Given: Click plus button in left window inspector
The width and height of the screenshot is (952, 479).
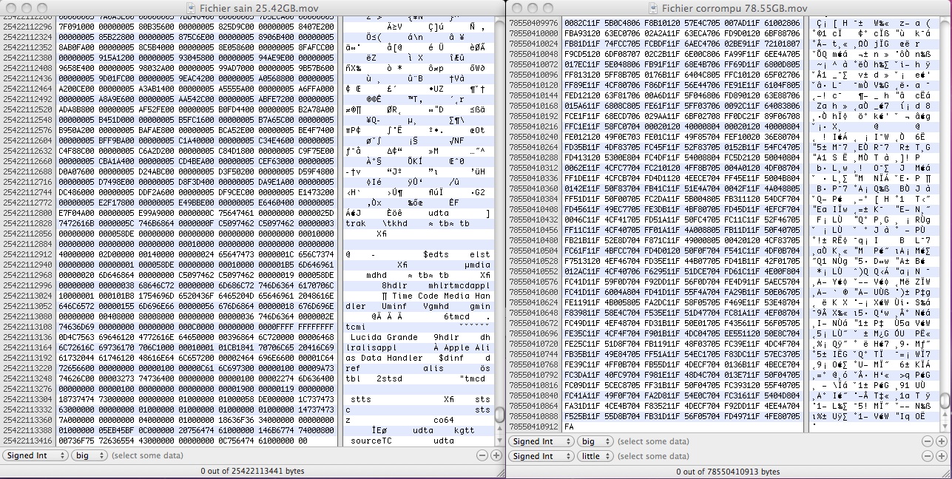Looking at the screenshot, I should point(496,455).
